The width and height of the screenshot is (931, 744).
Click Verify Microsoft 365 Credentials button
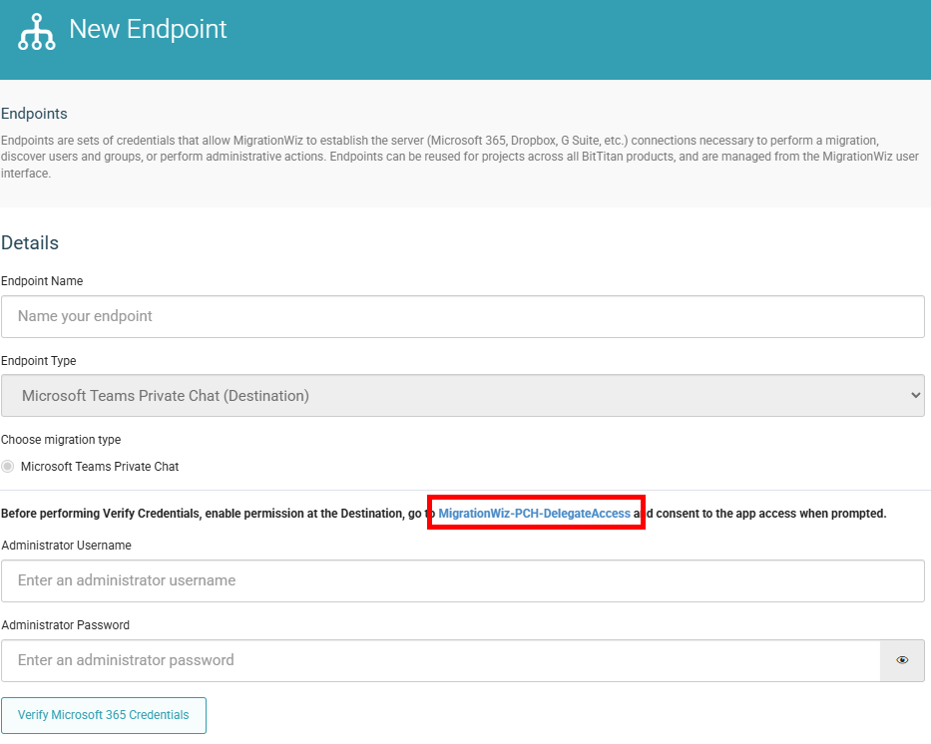coord(104,715)
